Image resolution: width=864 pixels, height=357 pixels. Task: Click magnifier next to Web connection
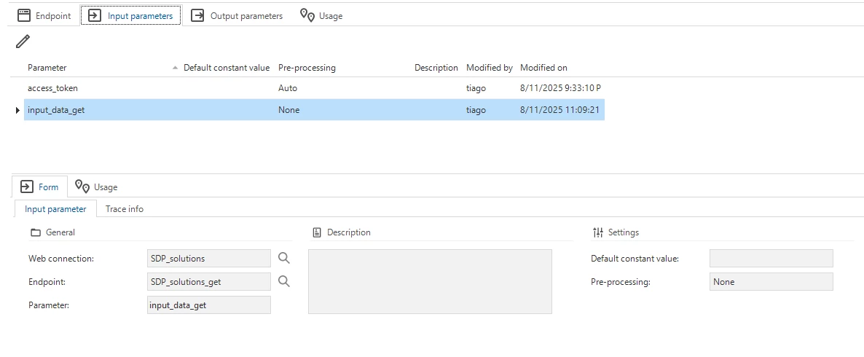pyautogui.click(x=284, y=258)
